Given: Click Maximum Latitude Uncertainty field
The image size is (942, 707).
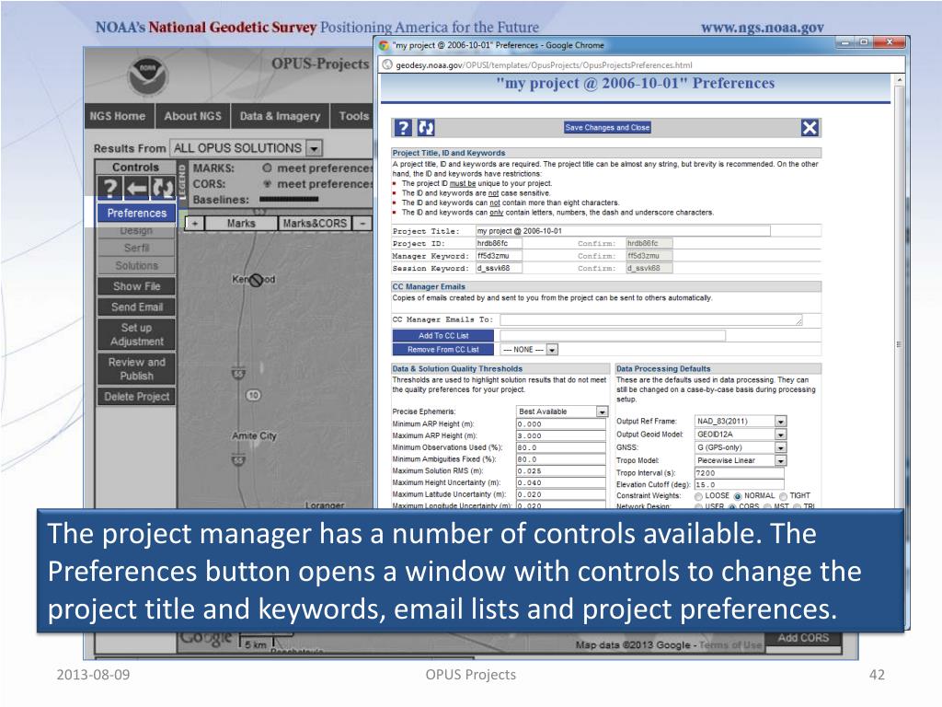Looking at the screenshot, I should pos(560,494).
